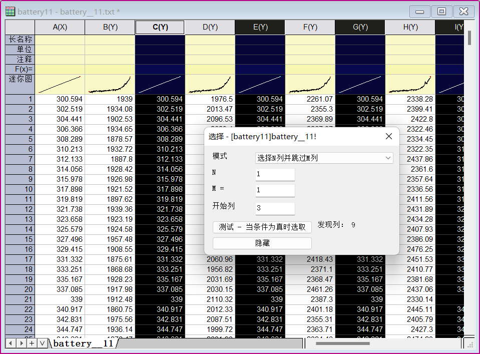Open the sheet list arrow button

click(42, 343)
